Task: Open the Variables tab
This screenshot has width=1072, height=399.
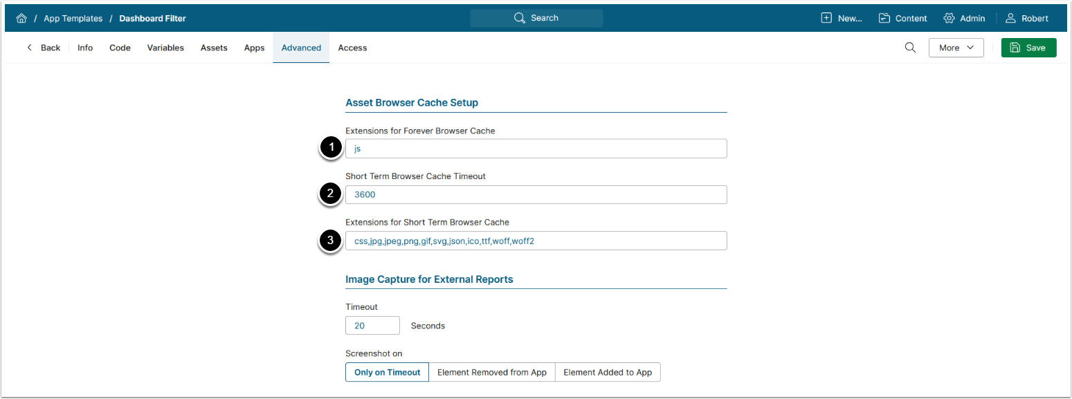Action: tap(165, 48)
